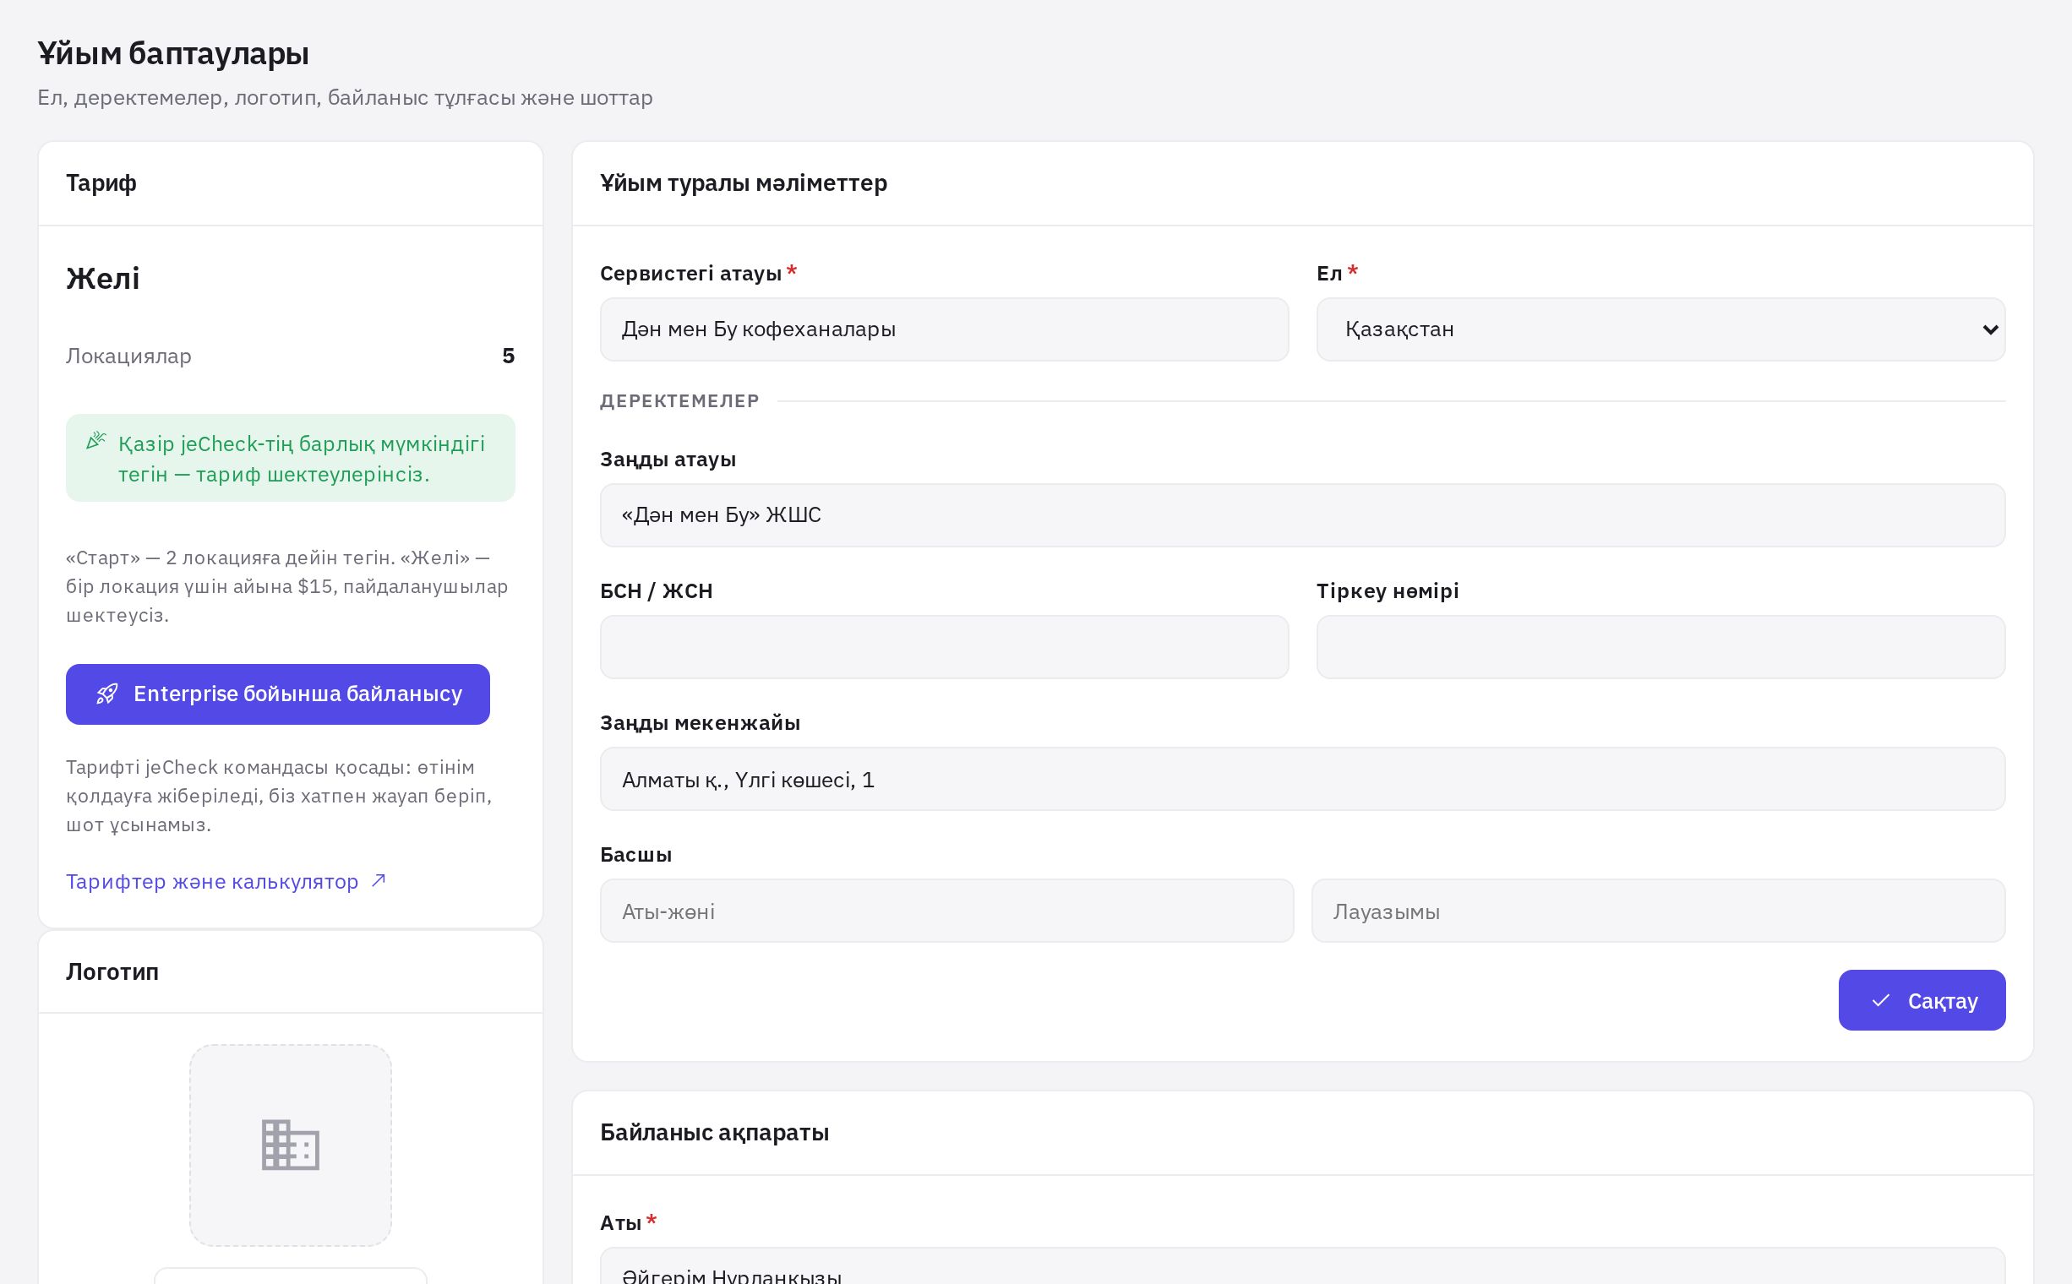Click the Желі tariff name
Image resolution: width=2072 pixels, height=1284 pixels.
pos(103,279)
